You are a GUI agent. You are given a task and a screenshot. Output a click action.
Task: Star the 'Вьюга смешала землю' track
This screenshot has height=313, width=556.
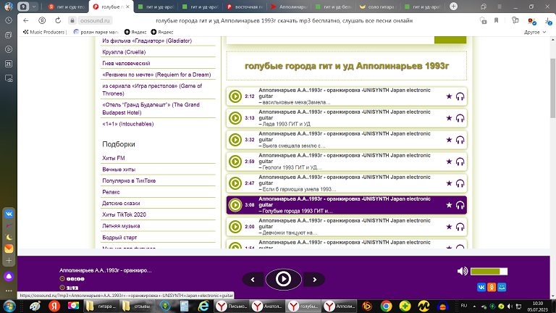tap(449, 139)
